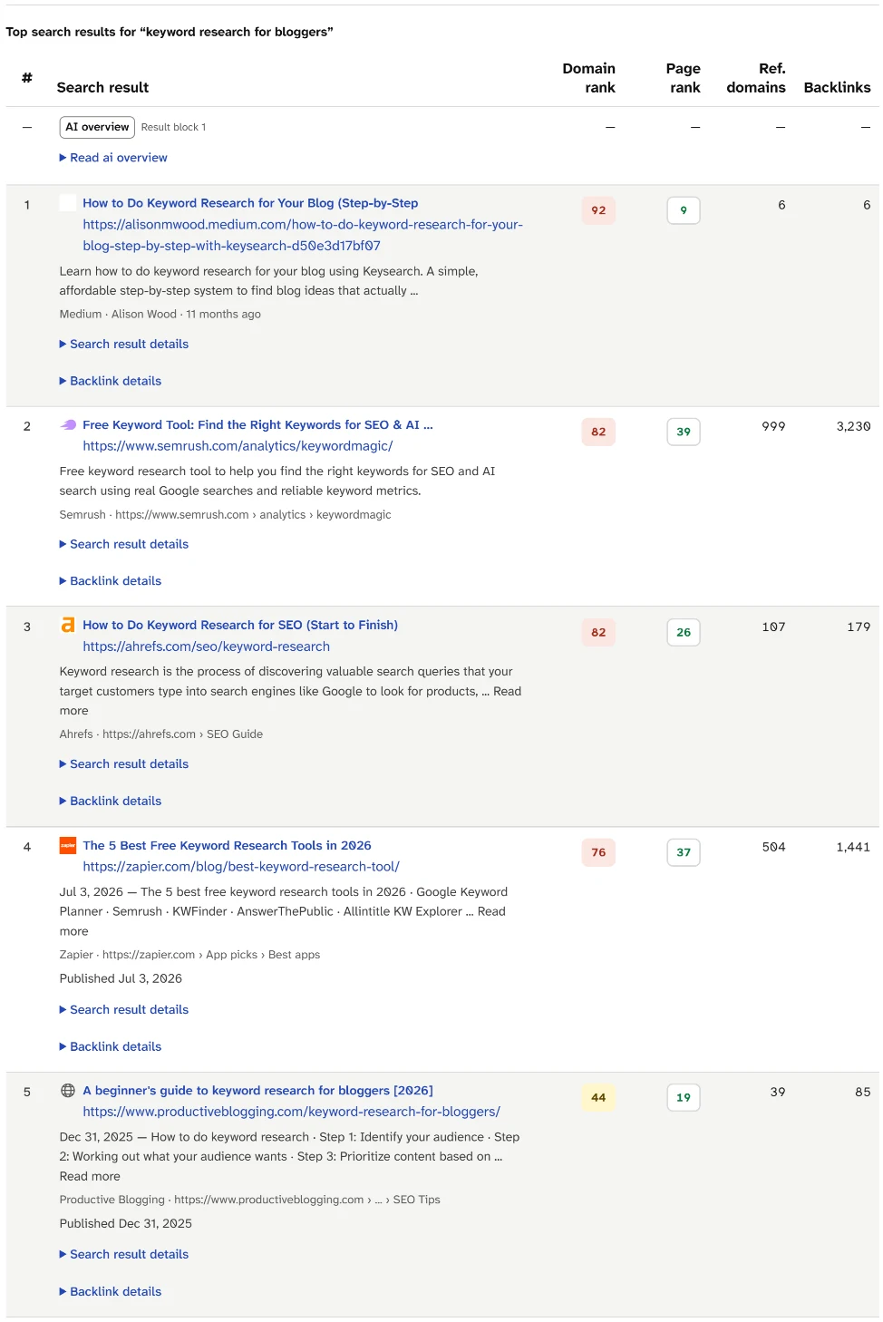
Task: Click the Medium favicon for result 1
Action: [68, 203]
